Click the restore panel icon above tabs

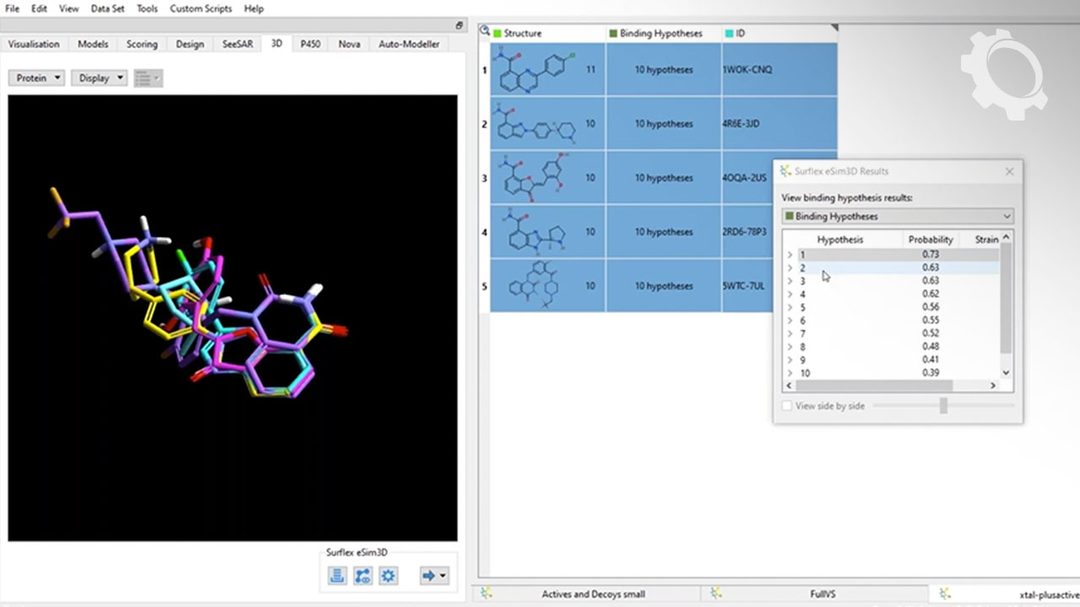tap(459, 25)
